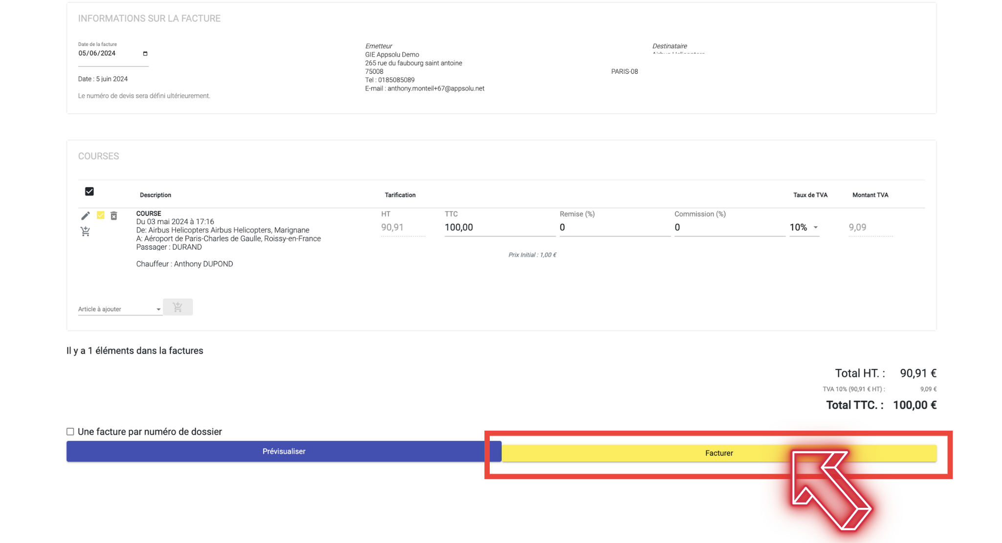Click the Remise (%) input field
This screenshot has height=543, width=1002.
[614, 228]
